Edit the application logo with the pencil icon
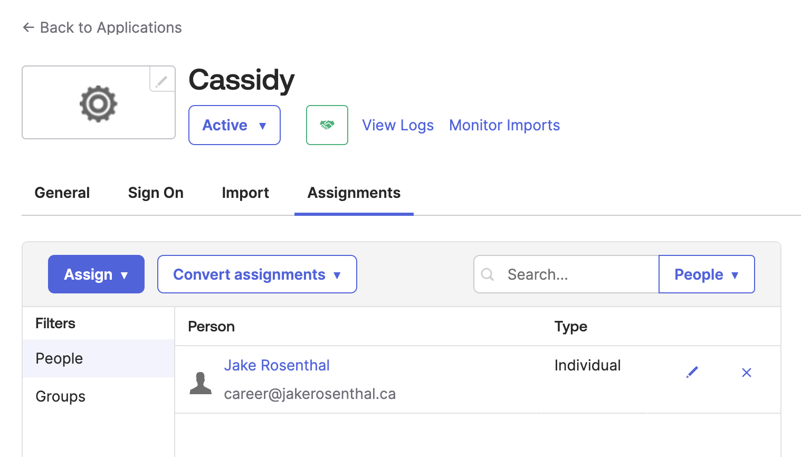Image resolution: width=801 pixels, height=457 pixels. (x=161, y=79)
